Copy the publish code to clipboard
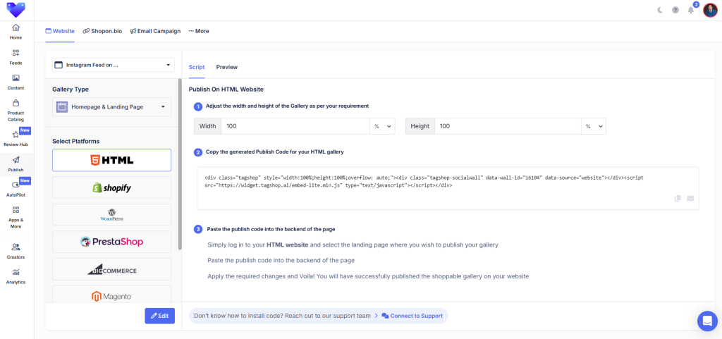 pos(678,198)
